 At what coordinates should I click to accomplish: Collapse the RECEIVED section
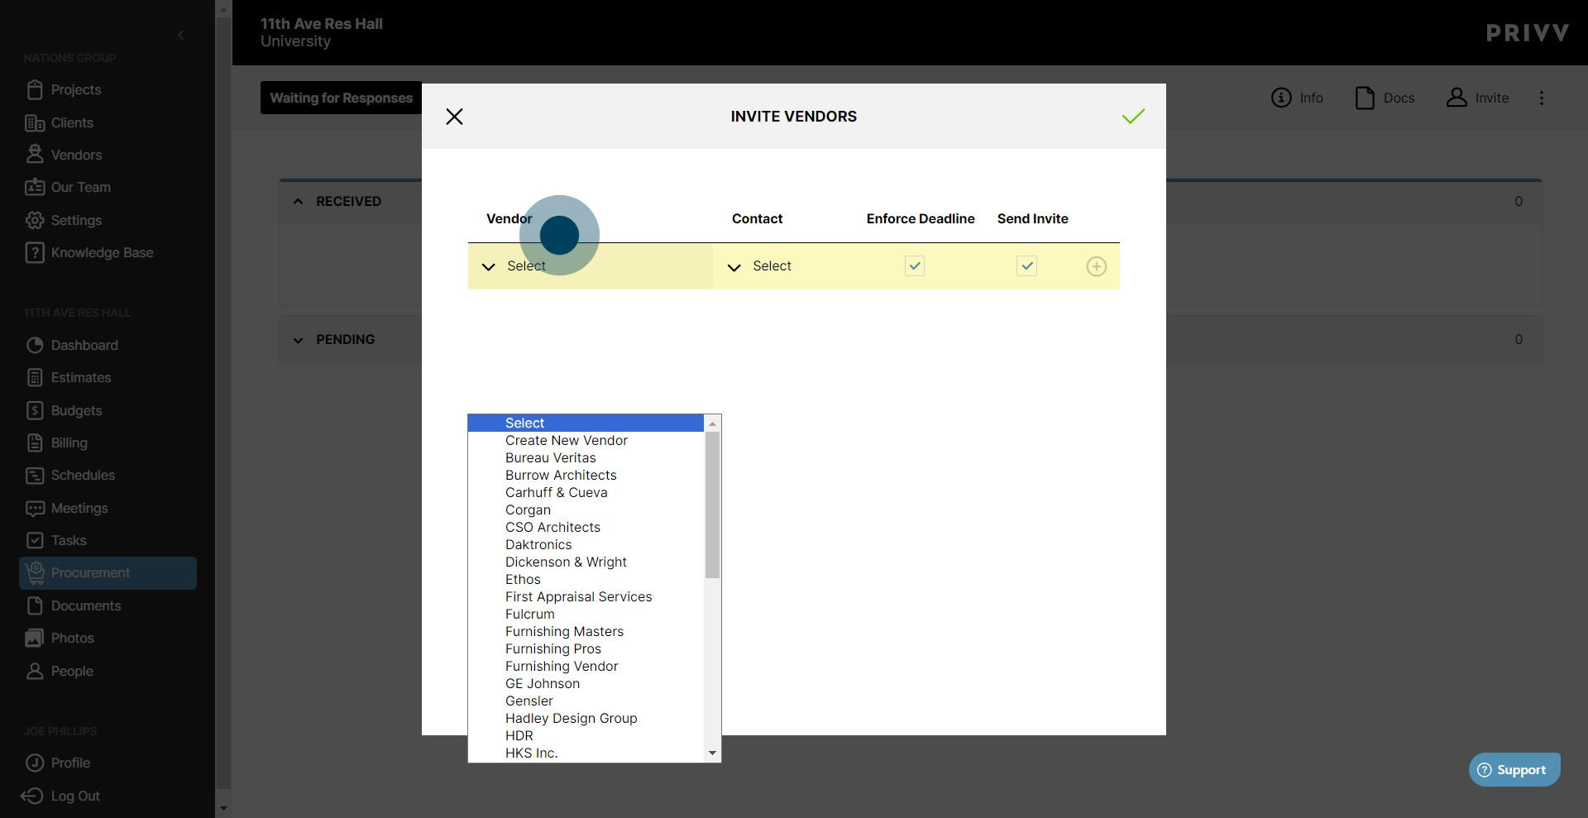298,201
